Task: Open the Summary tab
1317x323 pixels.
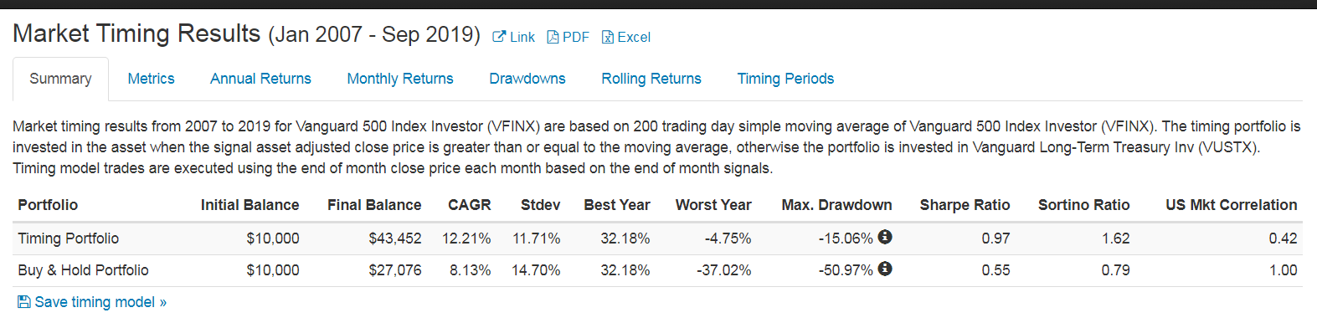Action: [60, 79]
